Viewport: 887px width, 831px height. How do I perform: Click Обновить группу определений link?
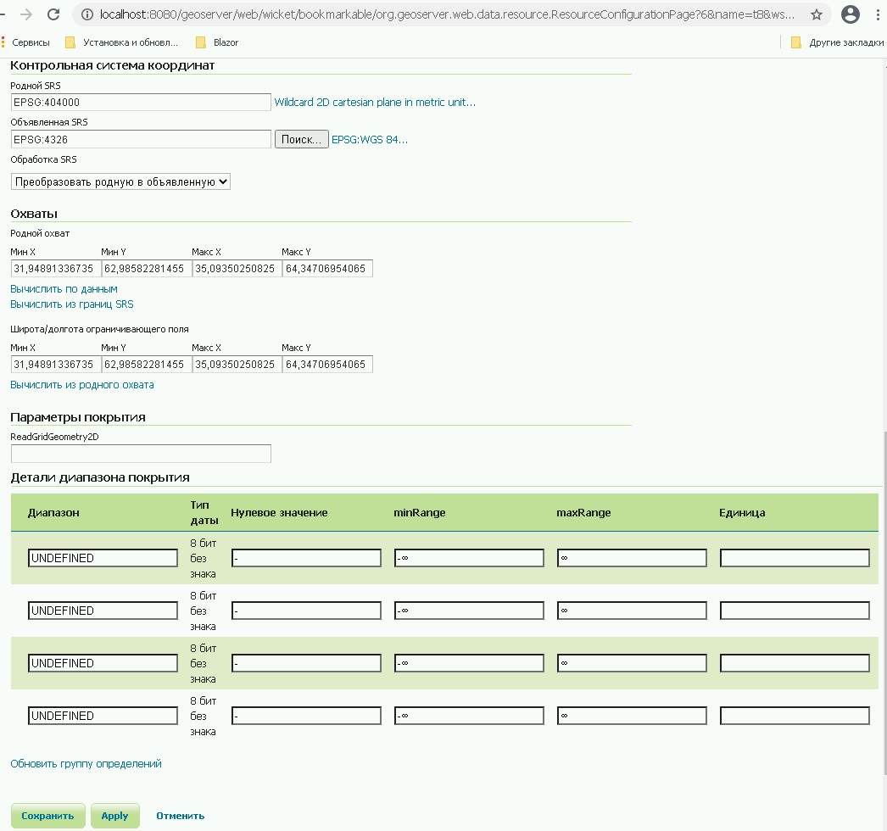coord(86,764)
